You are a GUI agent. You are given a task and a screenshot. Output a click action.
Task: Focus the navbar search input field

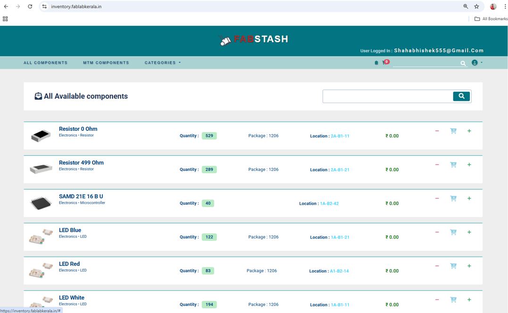(426, 63)
